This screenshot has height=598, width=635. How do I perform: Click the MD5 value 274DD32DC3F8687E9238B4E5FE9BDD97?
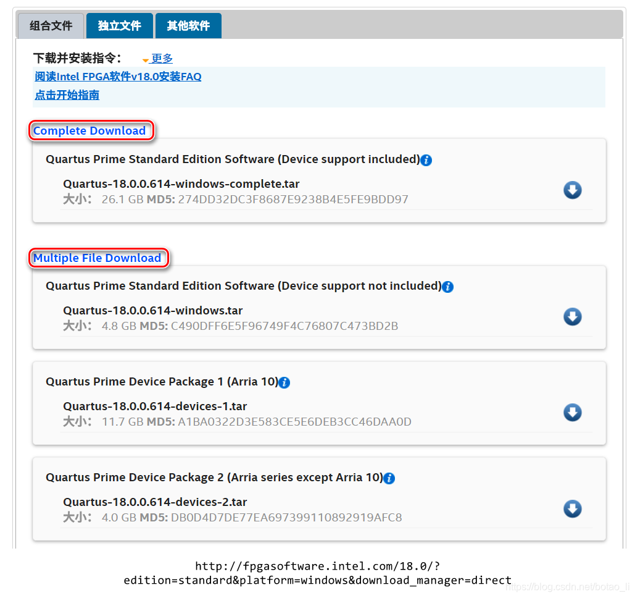coord(293,200)
